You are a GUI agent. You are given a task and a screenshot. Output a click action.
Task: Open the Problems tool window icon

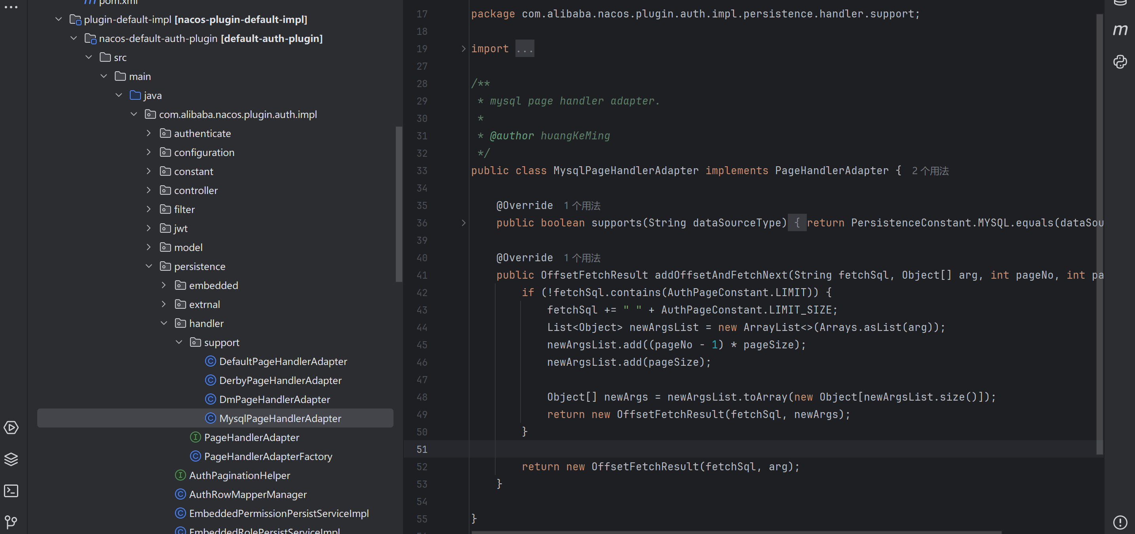click(x=1120, y=522)
